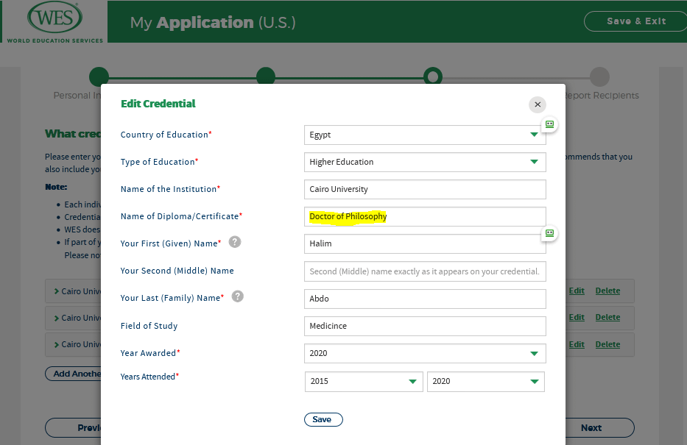Click the Report Recipients step circle
This screenshot has height=445, width=687.
click(599, 76)
